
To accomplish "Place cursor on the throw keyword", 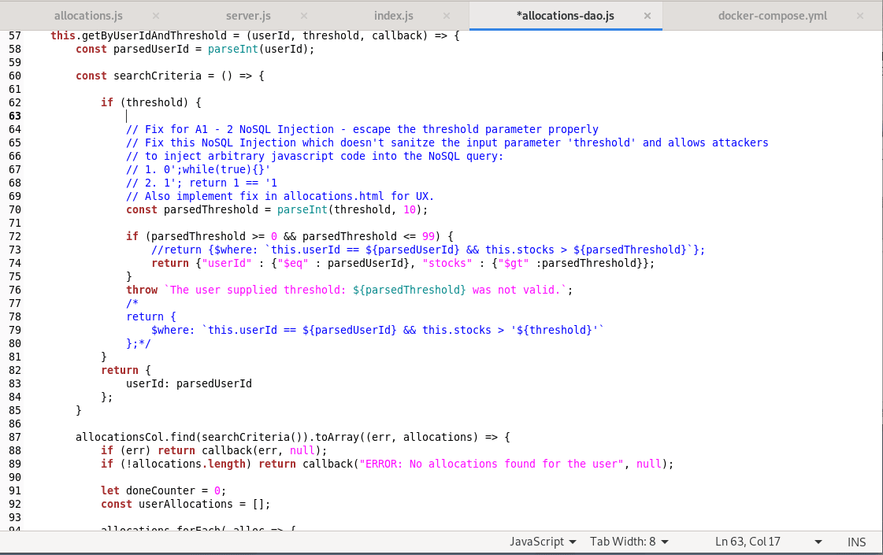I will pyautogui.click(x=142, y=290).
